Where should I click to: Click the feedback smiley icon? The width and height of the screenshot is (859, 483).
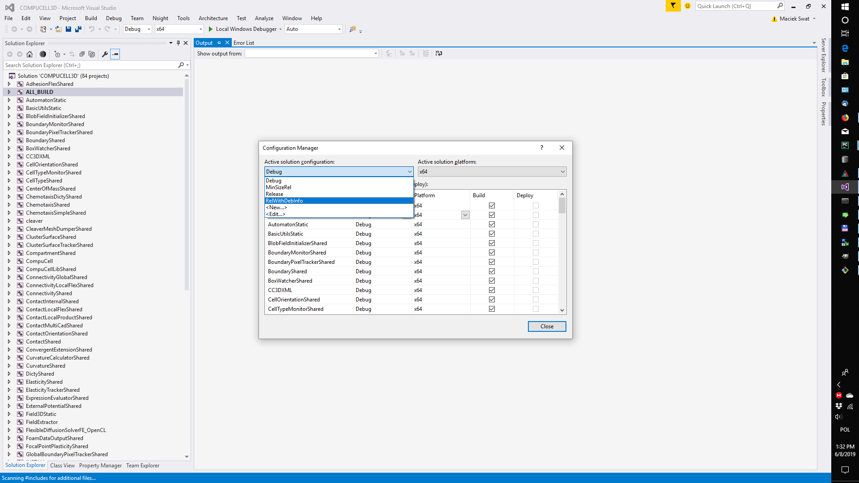688,6
